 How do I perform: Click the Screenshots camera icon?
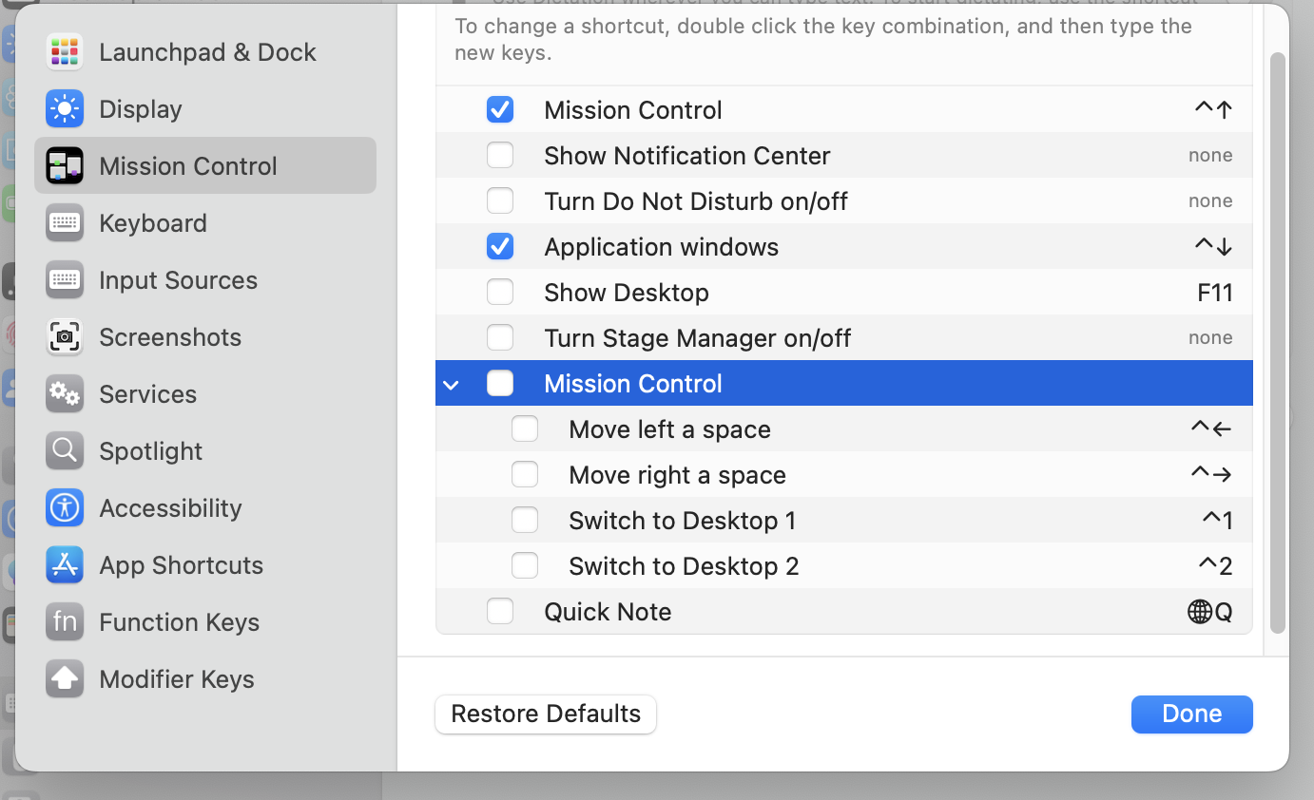click(x=65, y=337)
